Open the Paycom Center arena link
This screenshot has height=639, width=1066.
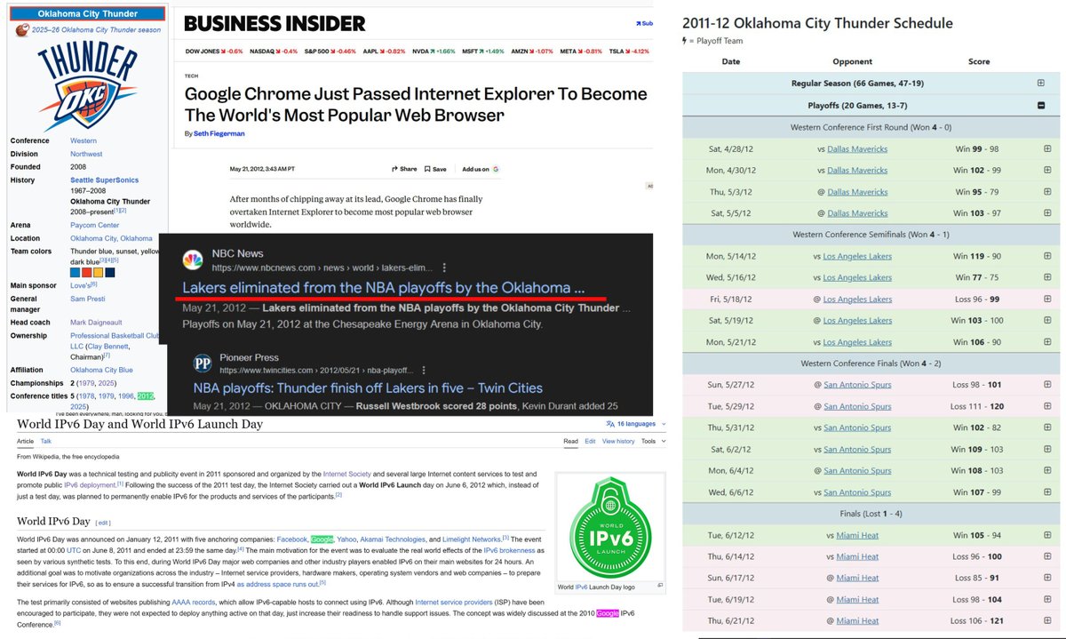pos(92,226)
